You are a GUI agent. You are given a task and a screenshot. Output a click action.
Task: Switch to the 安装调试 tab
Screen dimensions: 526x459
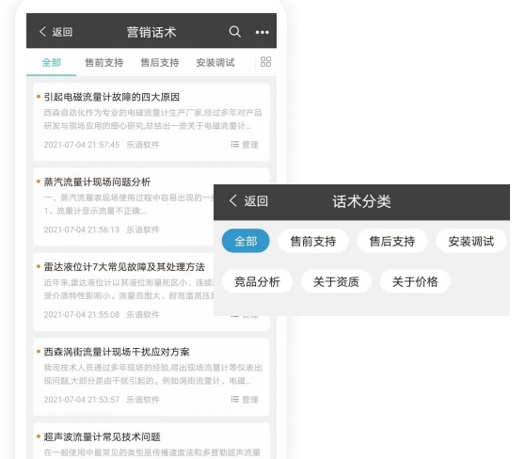[x=215, y=62]
